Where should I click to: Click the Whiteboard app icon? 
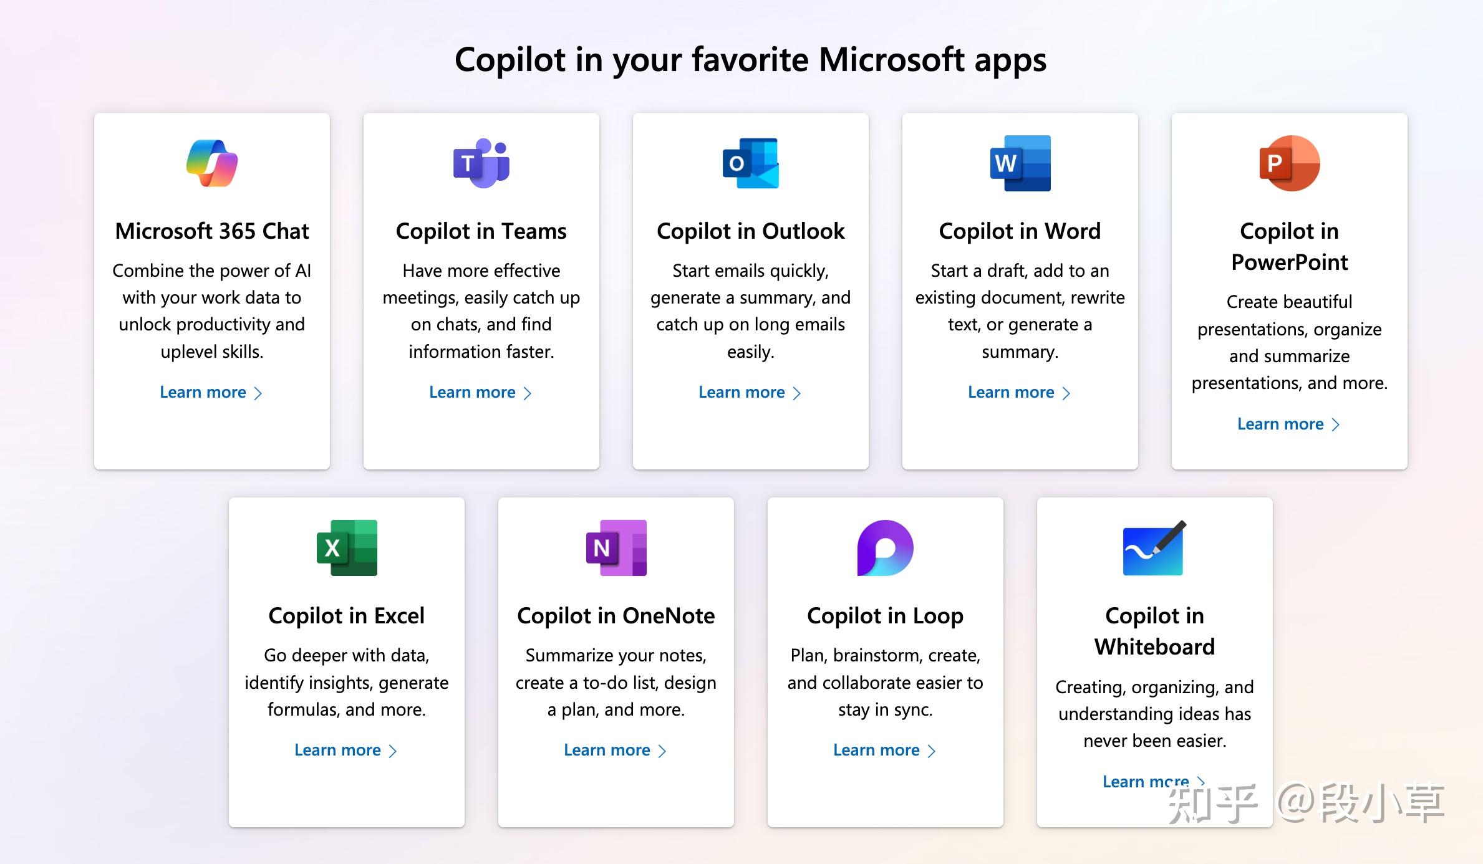(1154, 548)
